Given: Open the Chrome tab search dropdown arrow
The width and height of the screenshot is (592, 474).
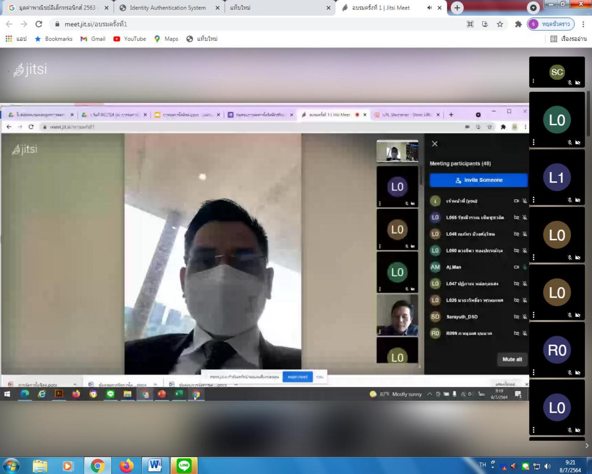Looking at the screenshot, I should pos(533,8).
